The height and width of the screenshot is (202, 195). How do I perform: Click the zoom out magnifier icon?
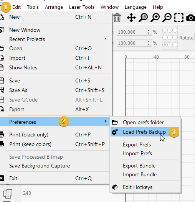(x=167, y=18)
